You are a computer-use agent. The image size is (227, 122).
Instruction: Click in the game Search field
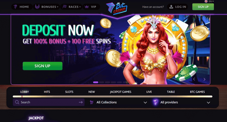pyautogui.click(x=49, y=102)
